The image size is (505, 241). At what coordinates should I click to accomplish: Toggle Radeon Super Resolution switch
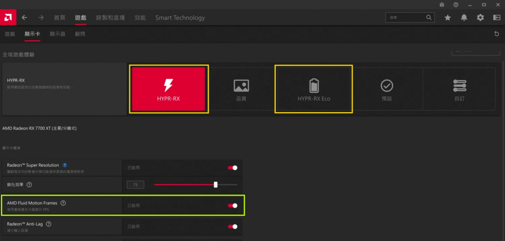pos(233,168)
